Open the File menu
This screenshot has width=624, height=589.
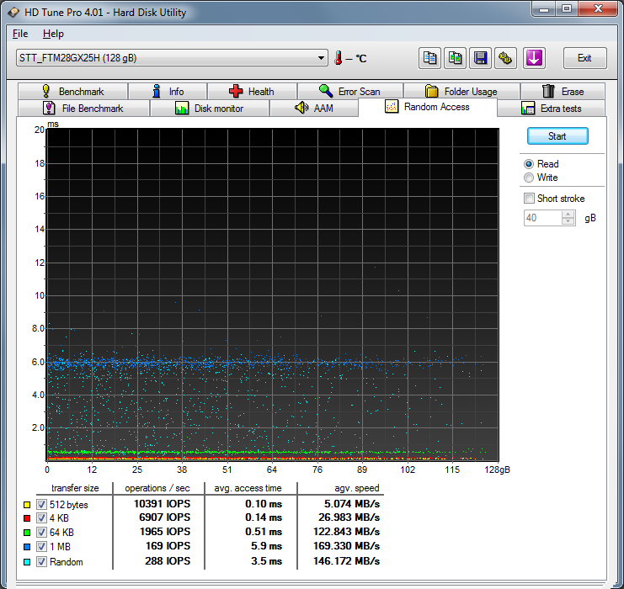[x=20, y=34]
